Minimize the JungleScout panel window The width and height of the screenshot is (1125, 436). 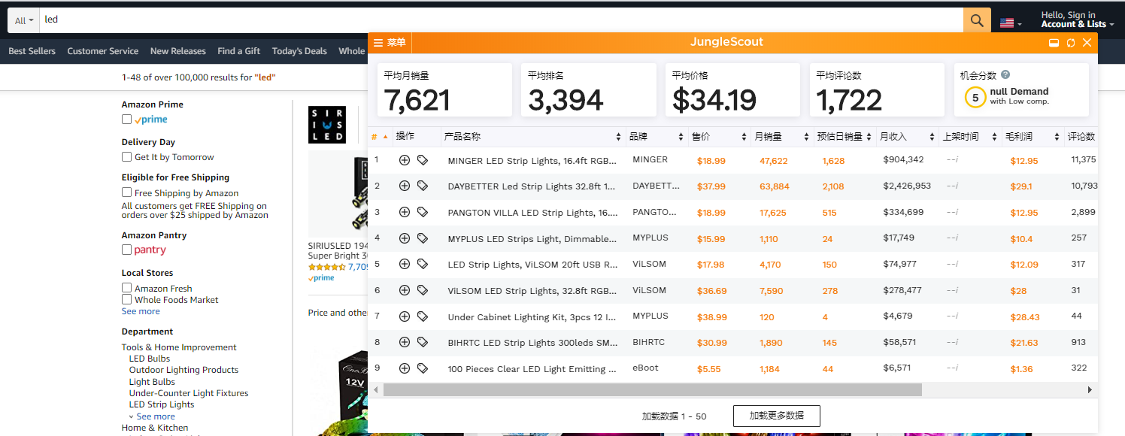click(x=1054, y=43)
